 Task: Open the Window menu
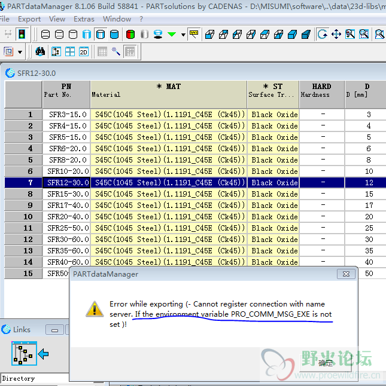pos(117,19)
